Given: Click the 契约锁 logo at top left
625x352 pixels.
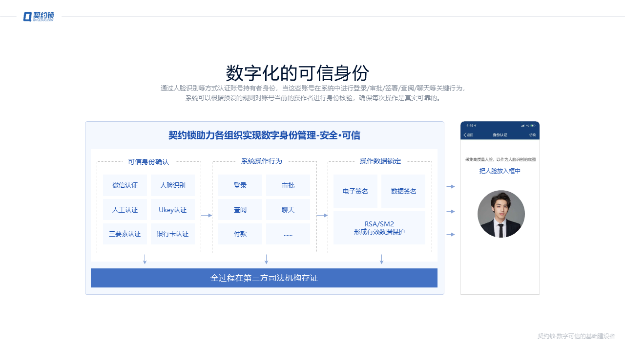Looking at the screenshot, I should (x=39, y=17).
